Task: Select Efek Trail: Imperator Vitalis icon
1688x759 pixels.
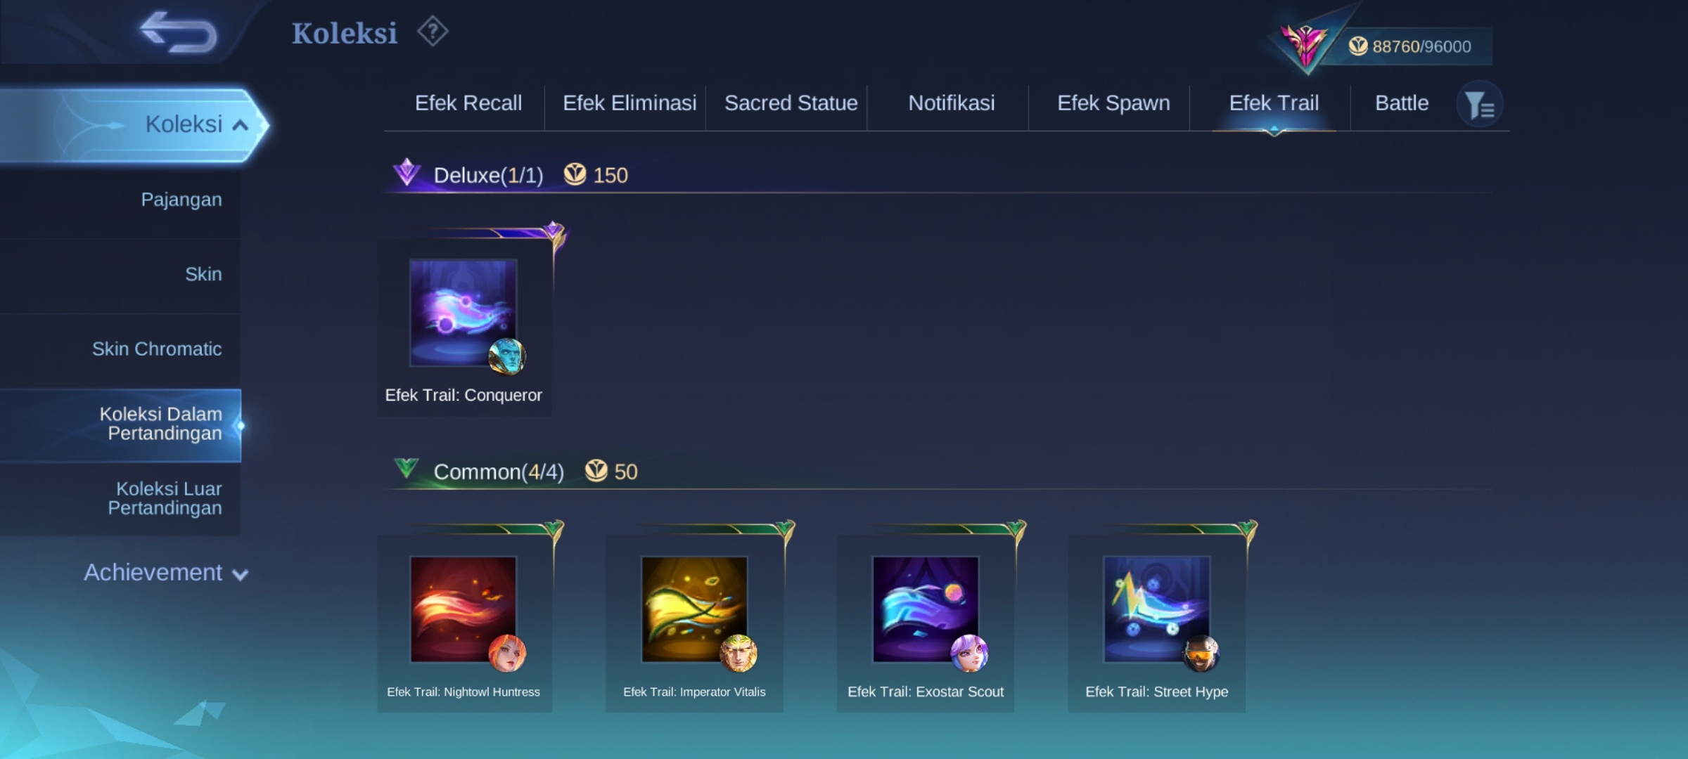Action: click(695, 609)
